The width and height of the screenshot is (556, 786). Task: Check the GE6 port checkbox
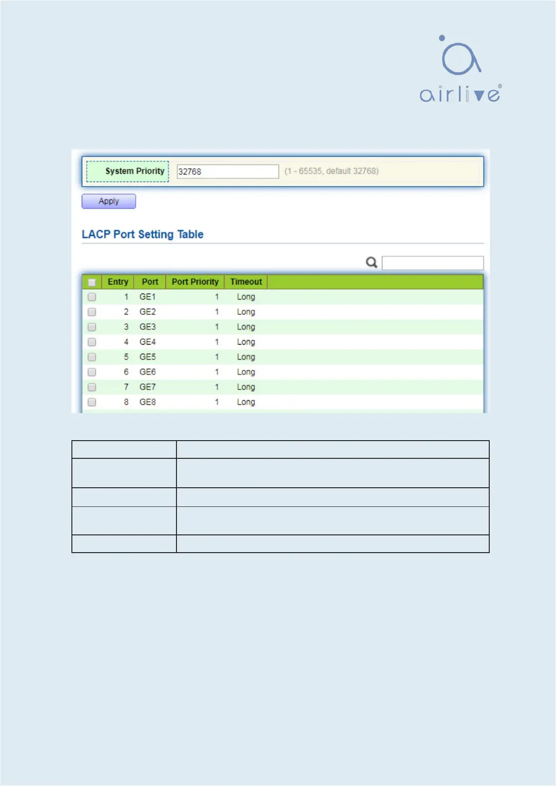pyautogui.click(x=92, y=372)
